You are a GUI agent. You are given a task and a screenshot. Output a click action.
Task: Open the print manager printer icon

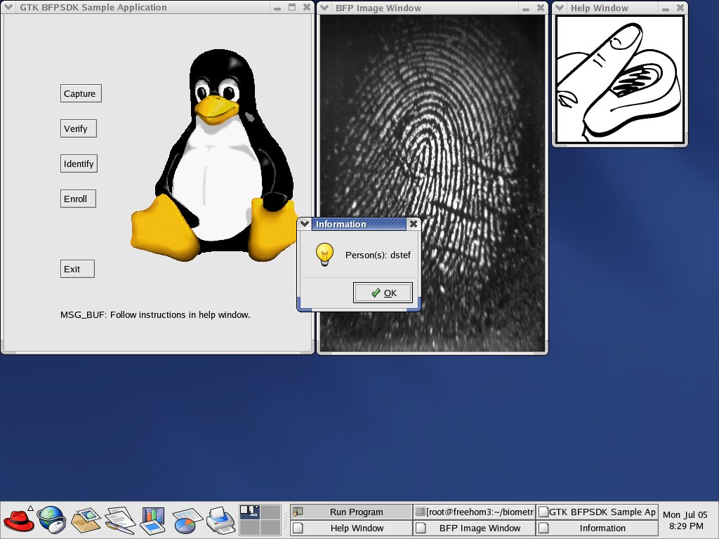tap(220, 520)
